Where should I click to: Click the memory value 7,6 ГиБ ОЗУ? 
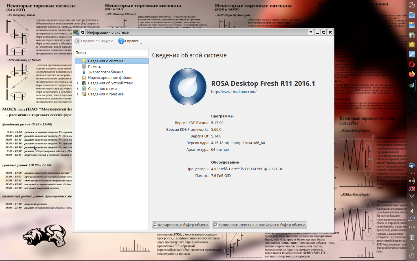[221, 176]
